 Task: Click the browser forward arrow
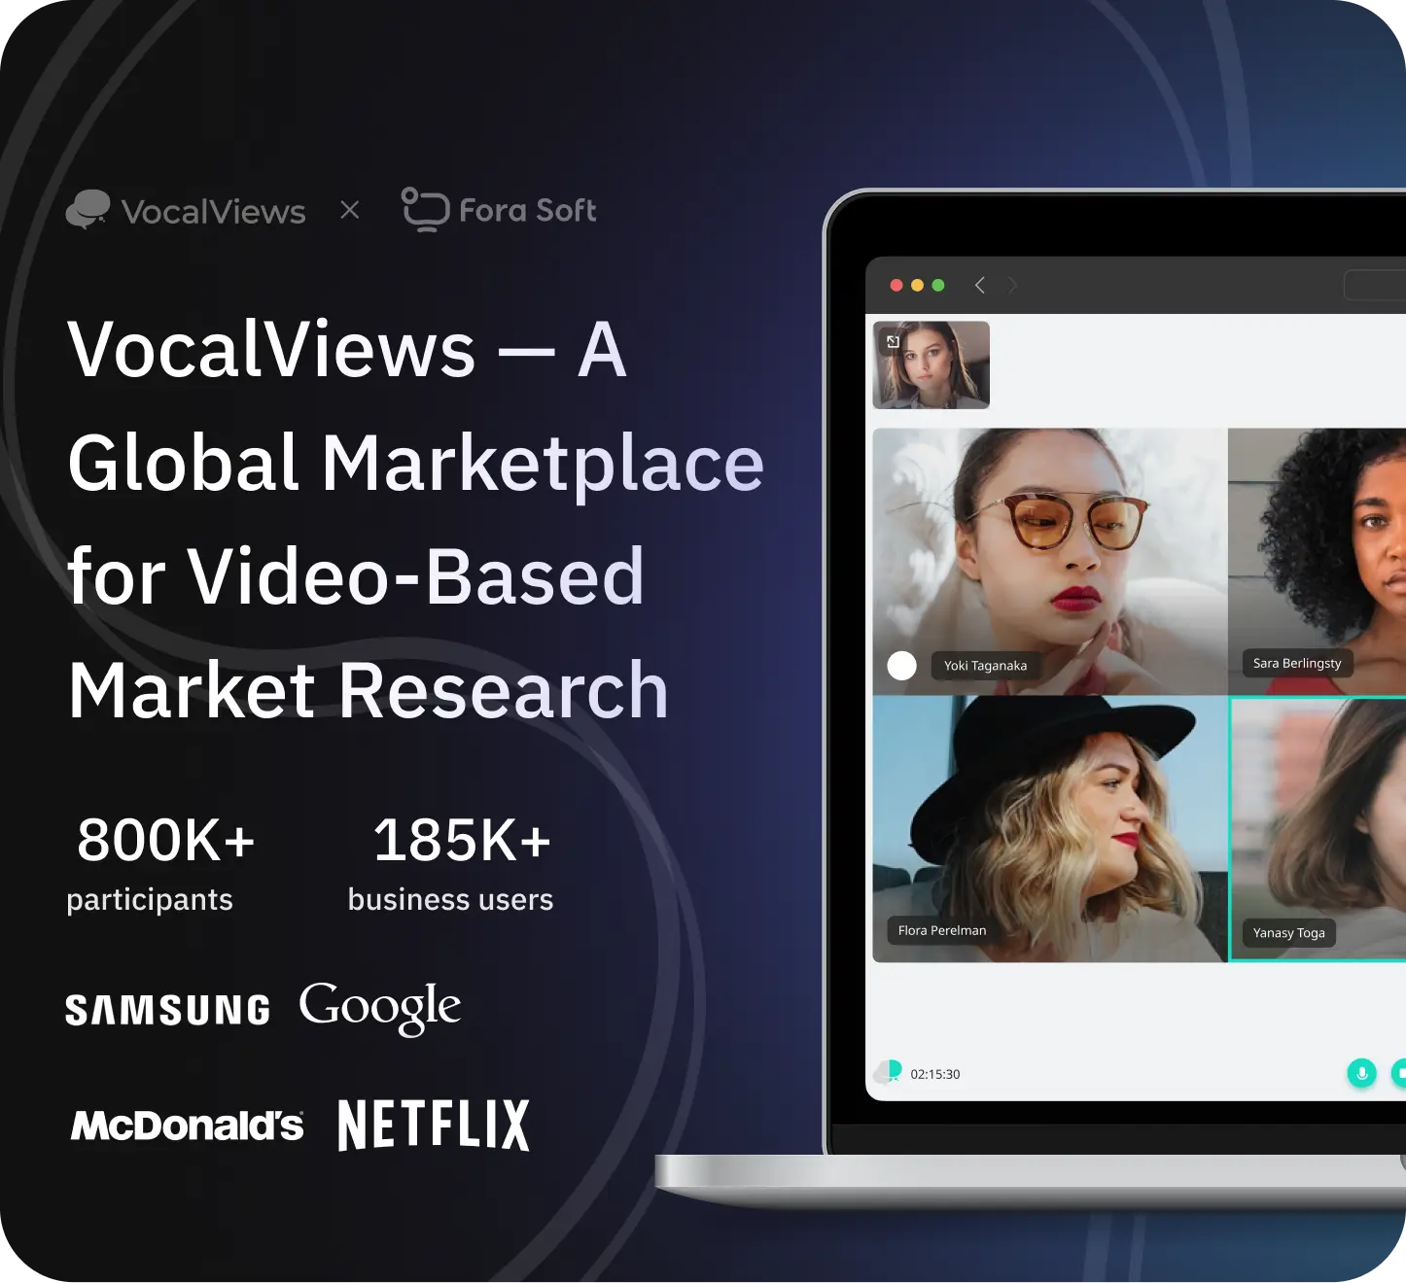(1012, 285)
